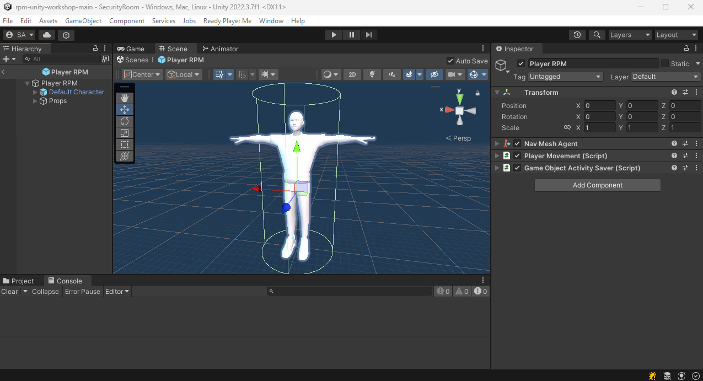Click the Pause button
This screenshot has height=381, width=703.
point(351,35)
